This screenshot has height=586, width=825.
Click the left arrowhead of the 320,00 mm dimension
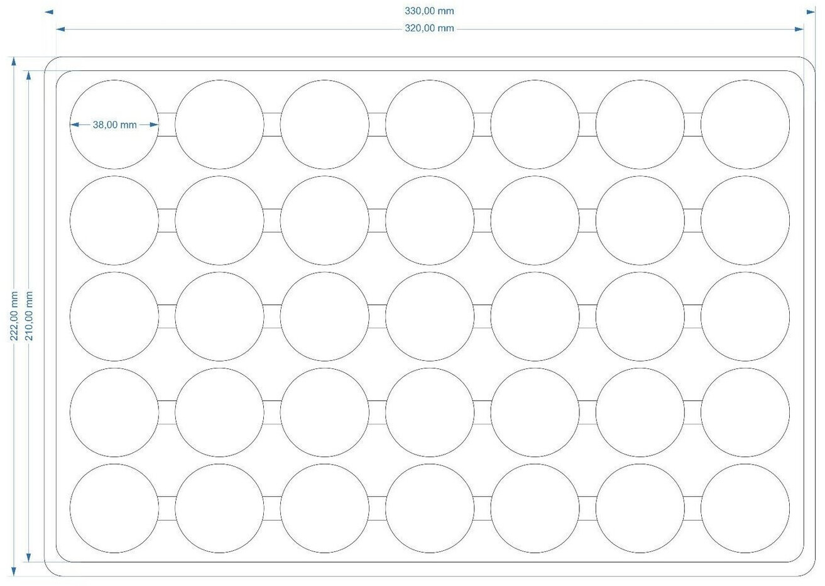61,29
